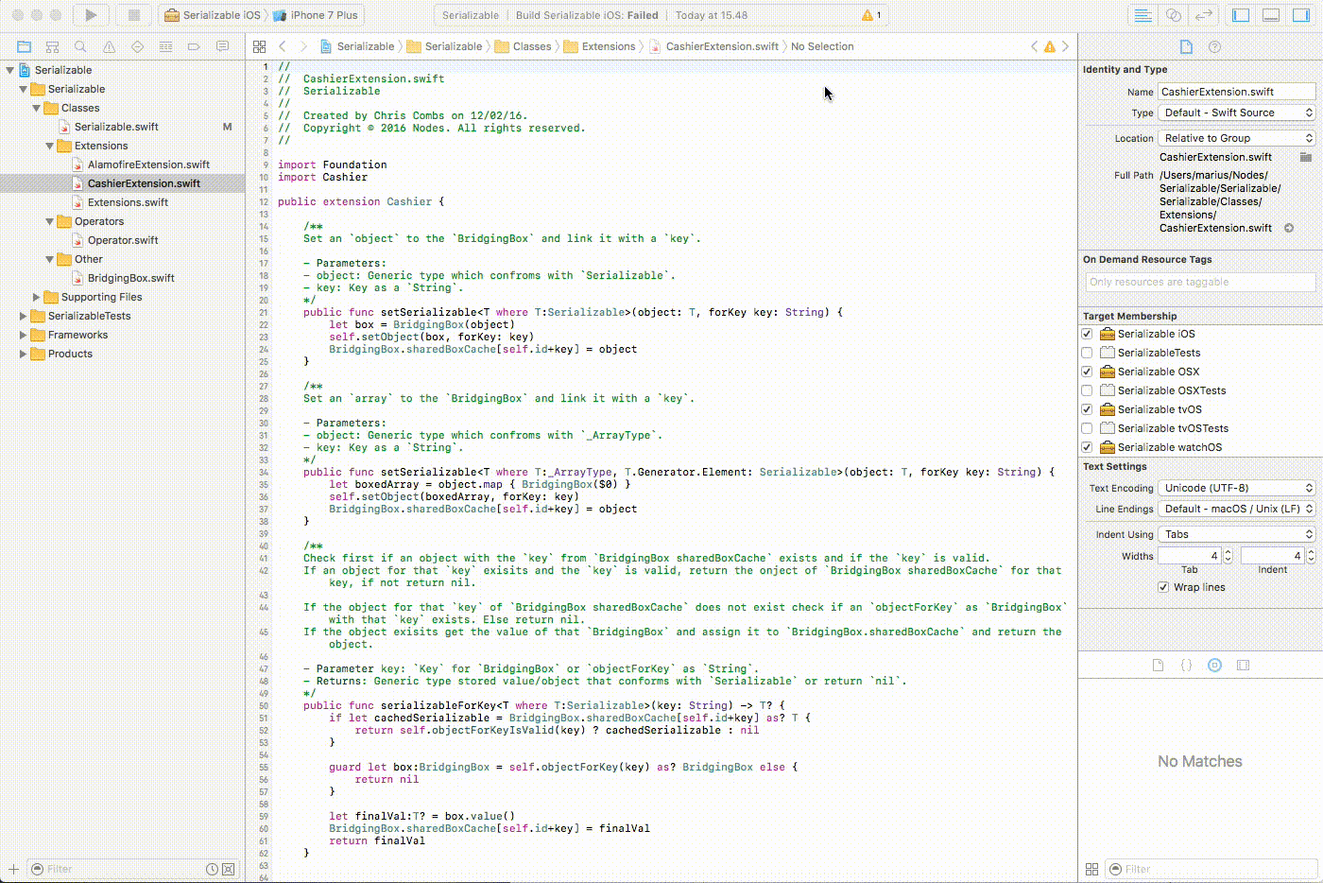Open the Project navigator folder icon
This screenshot has width=1323, height=883.
click(24, 46)
